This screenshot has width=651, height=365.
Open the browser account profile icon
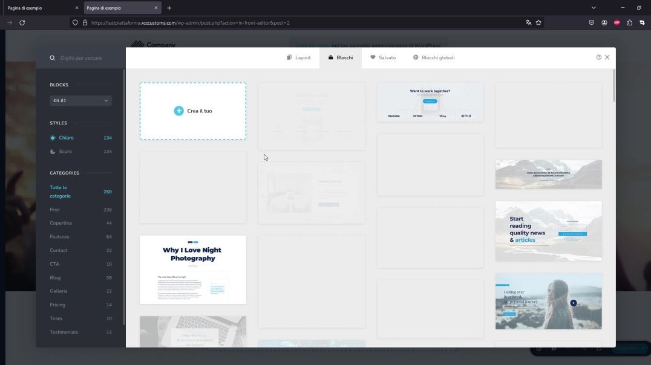[x=604, y=23]
